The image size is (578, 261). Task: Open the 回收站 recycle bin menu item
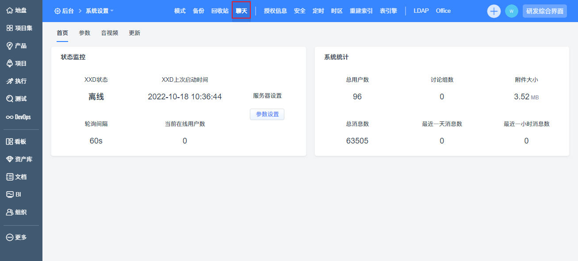(x=220, y=11)
